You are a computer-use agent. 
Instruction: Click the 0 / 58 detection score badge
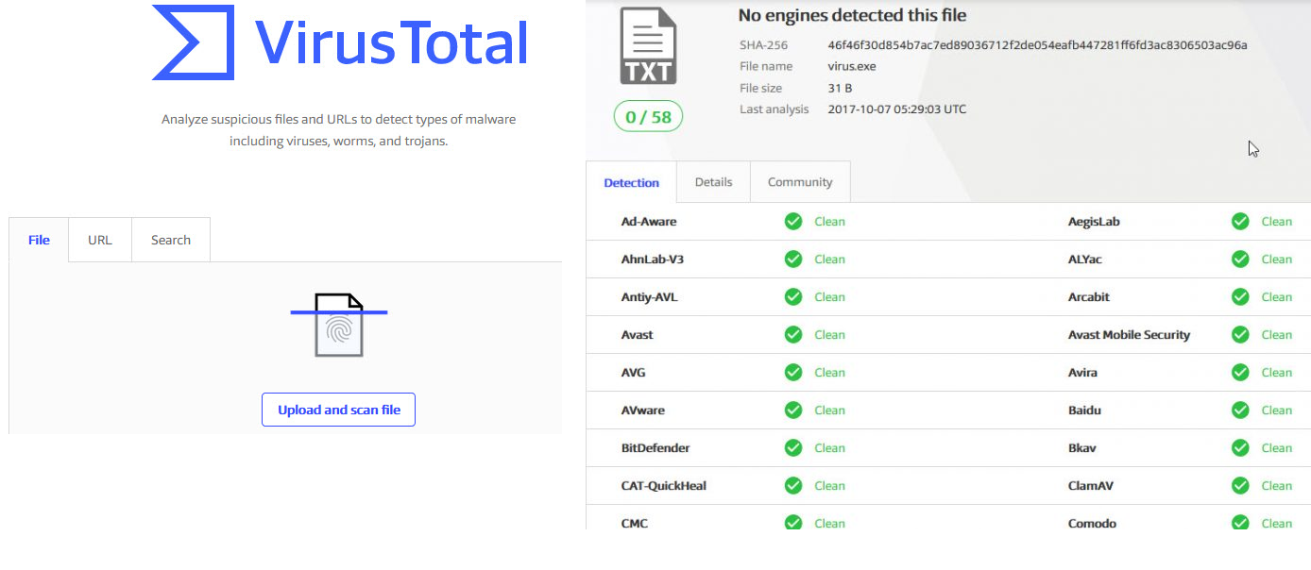pyautogui.click(x=648, y=117)
